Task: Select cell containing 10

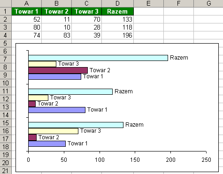Action: pos(56,27)
